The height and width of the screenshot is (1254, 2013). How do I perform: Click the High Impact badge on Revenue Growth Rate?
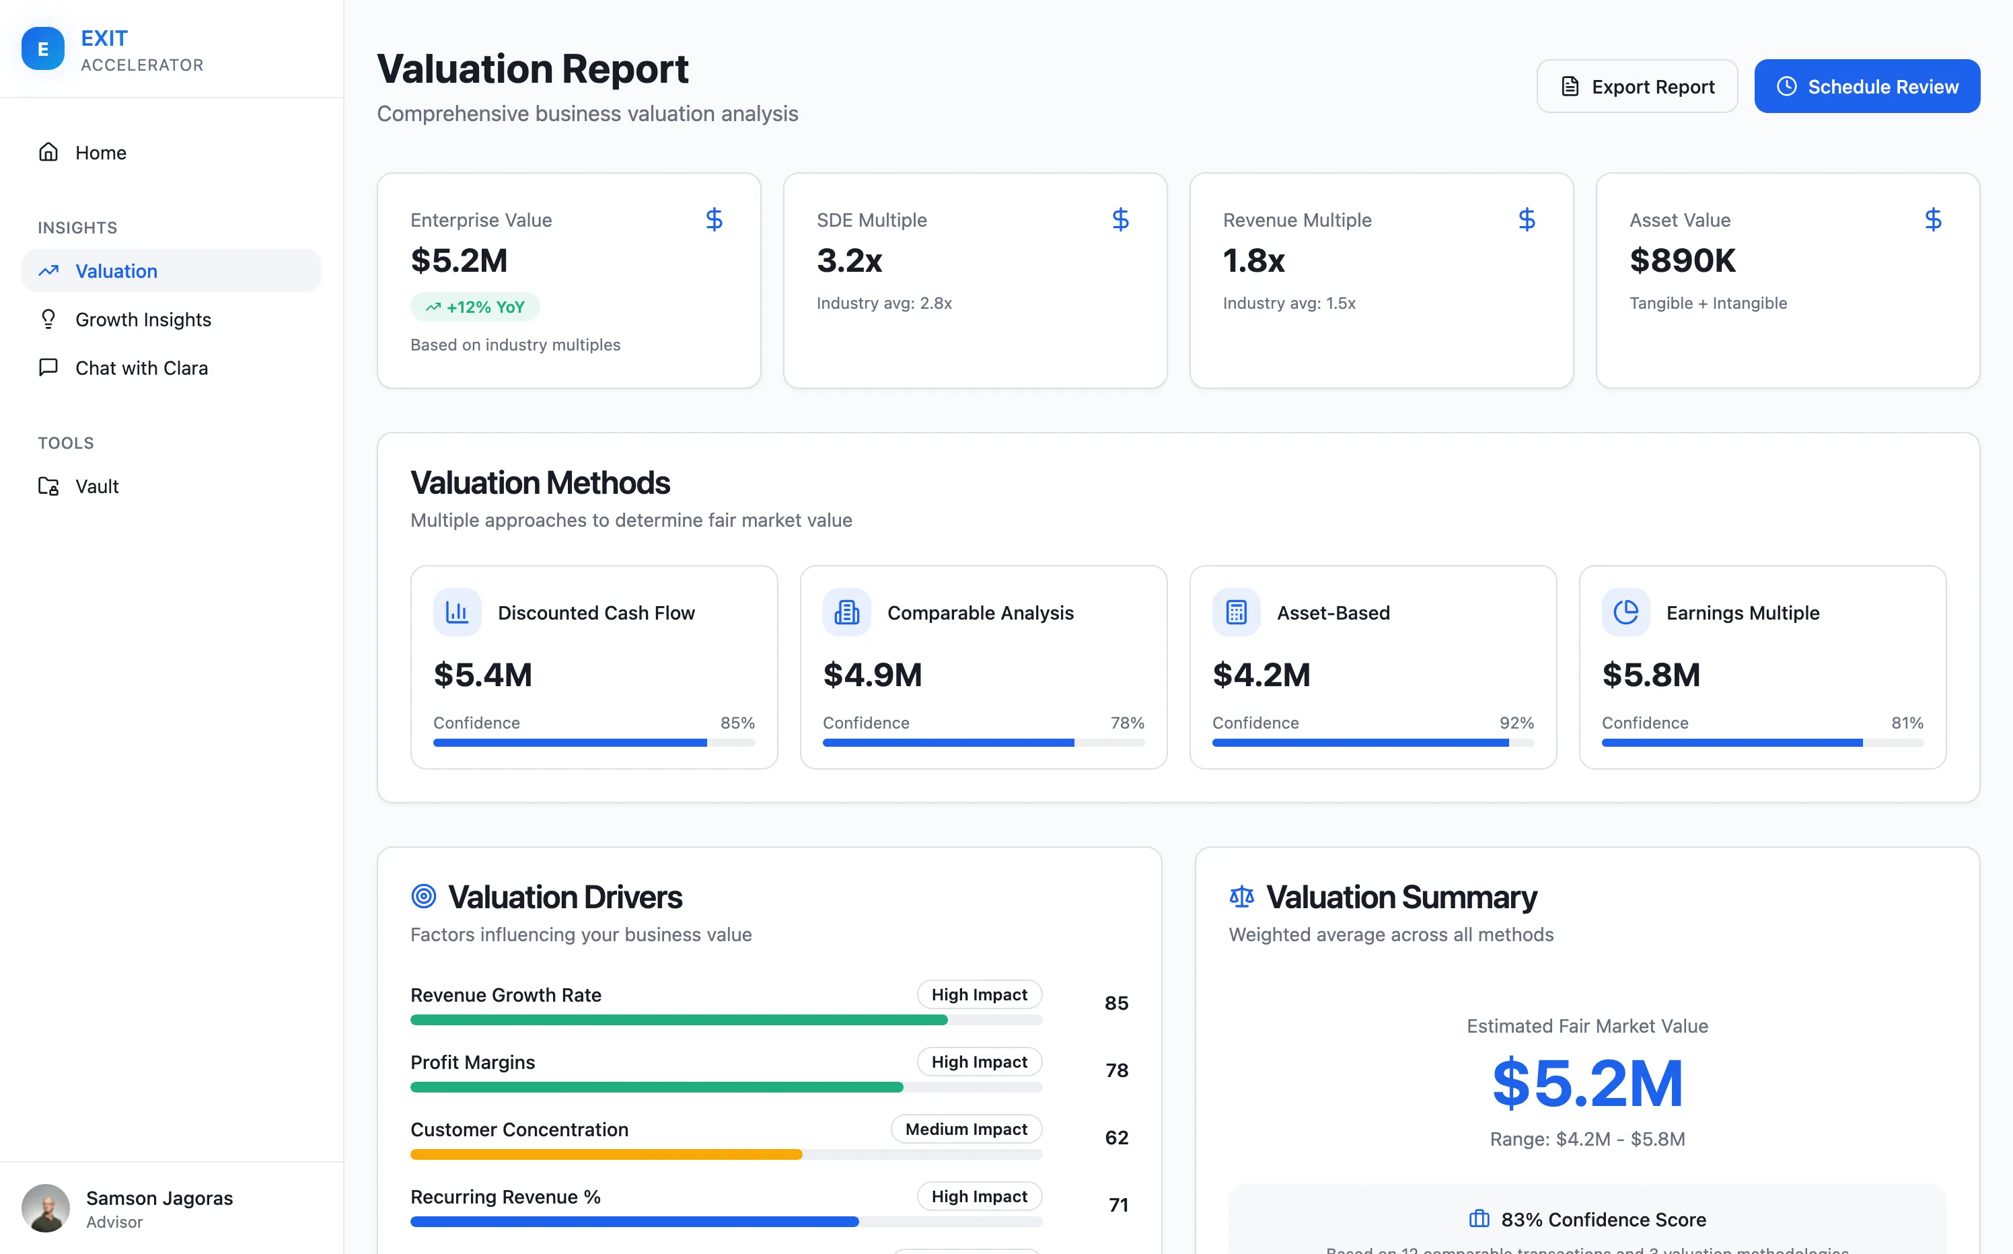[x=979, y=994]
